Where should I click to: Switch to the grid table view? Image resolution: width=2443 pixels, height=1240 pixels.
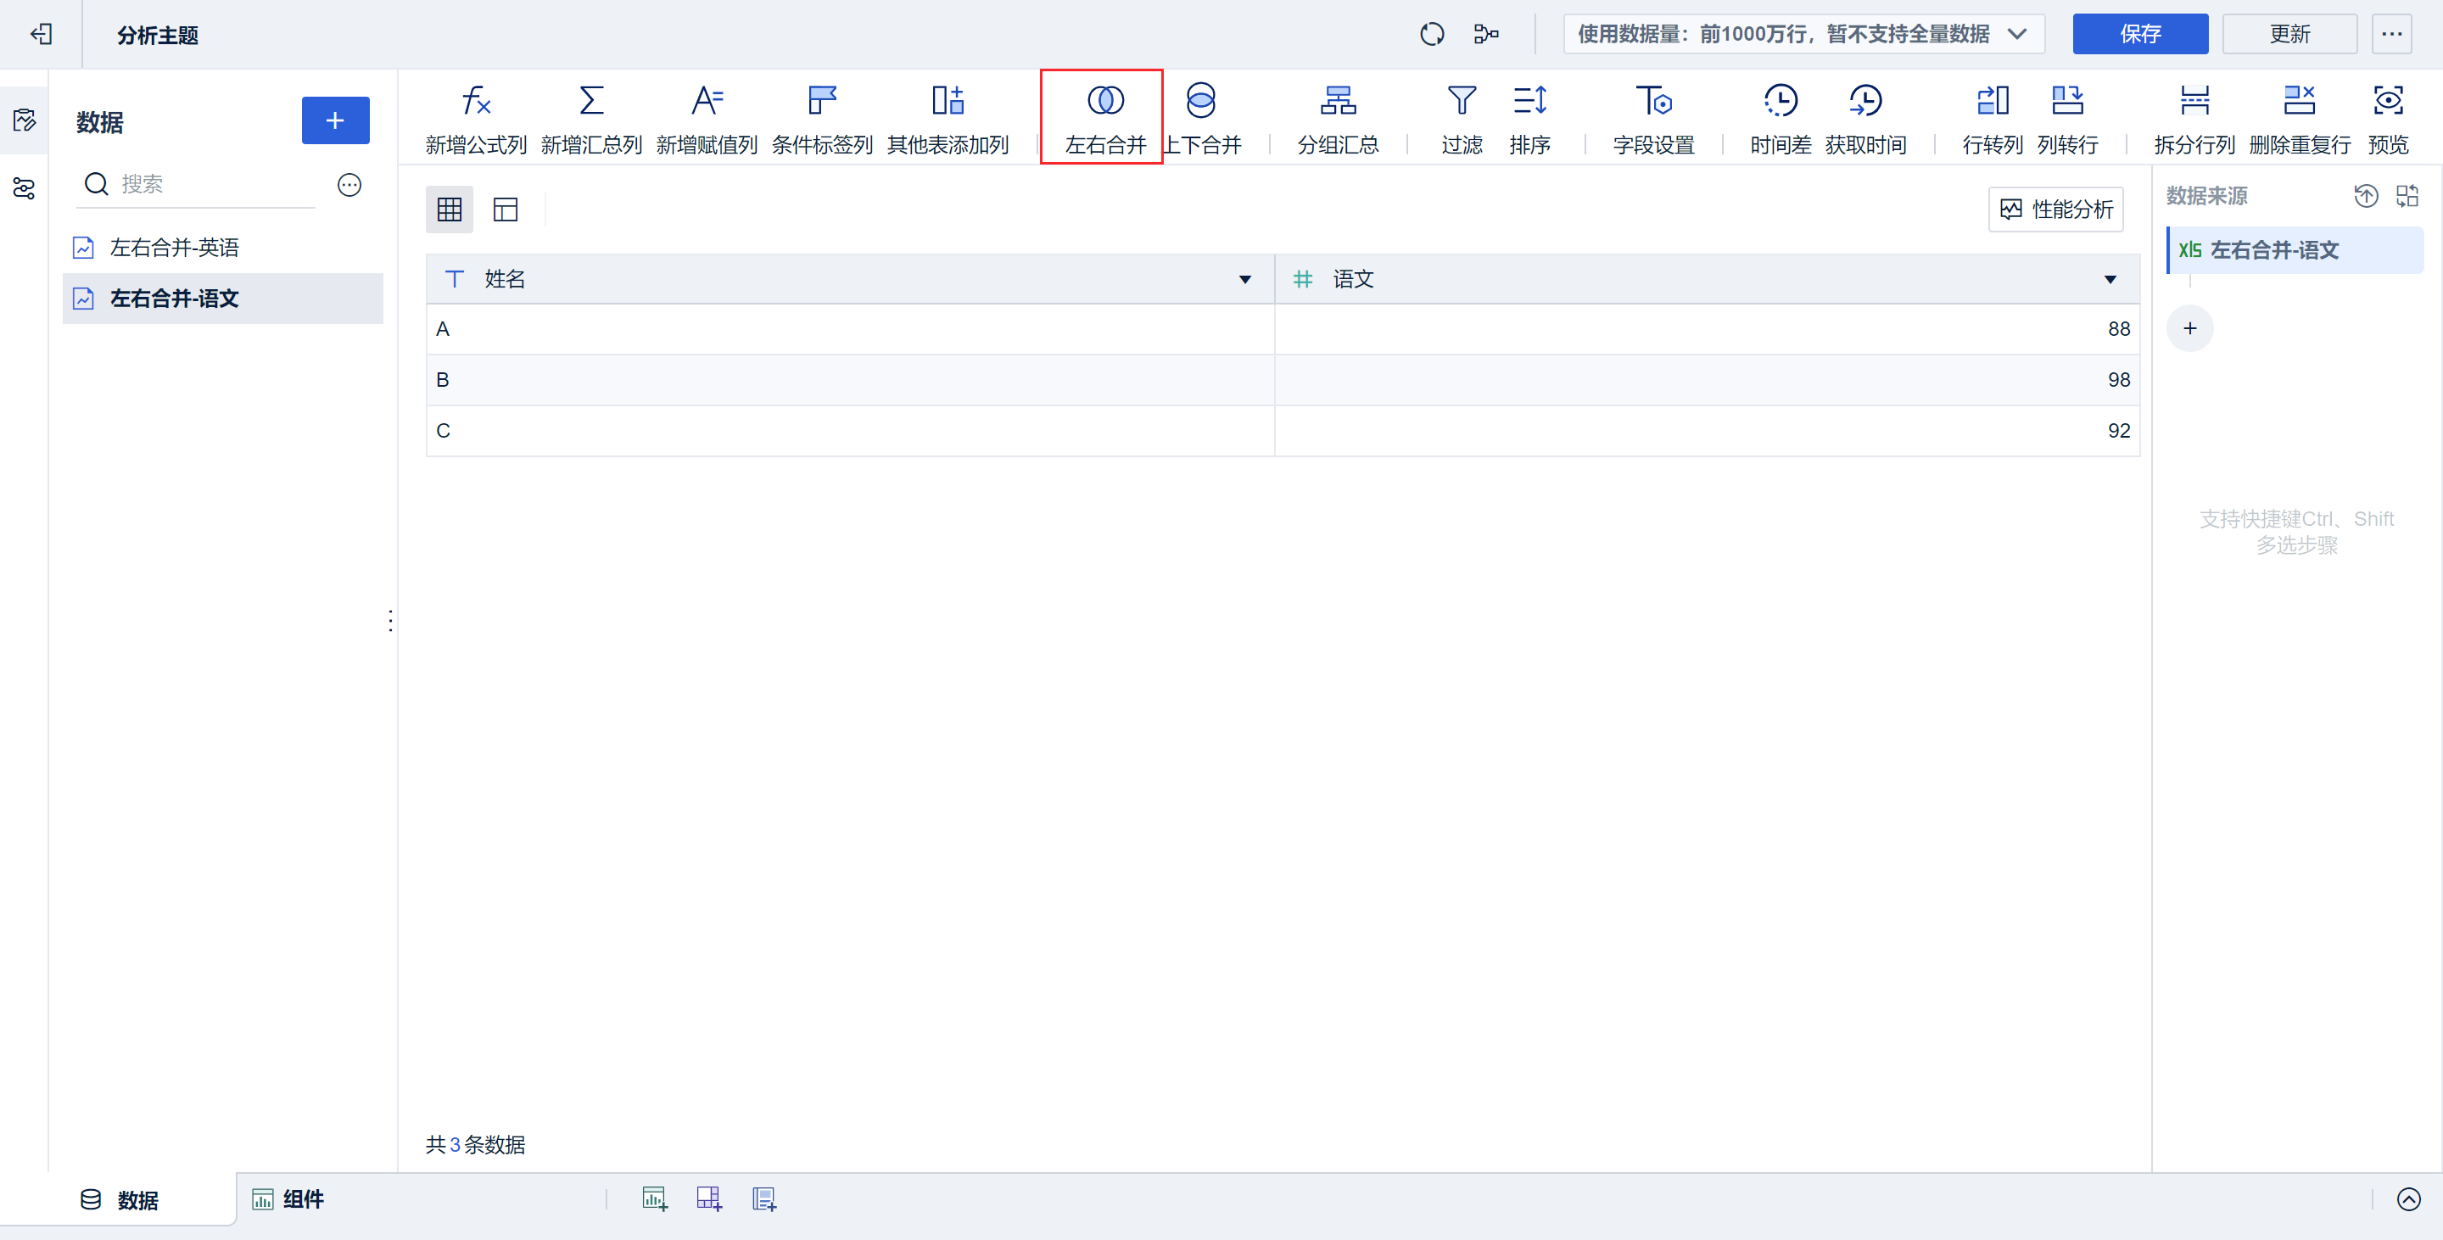point(450,209)
